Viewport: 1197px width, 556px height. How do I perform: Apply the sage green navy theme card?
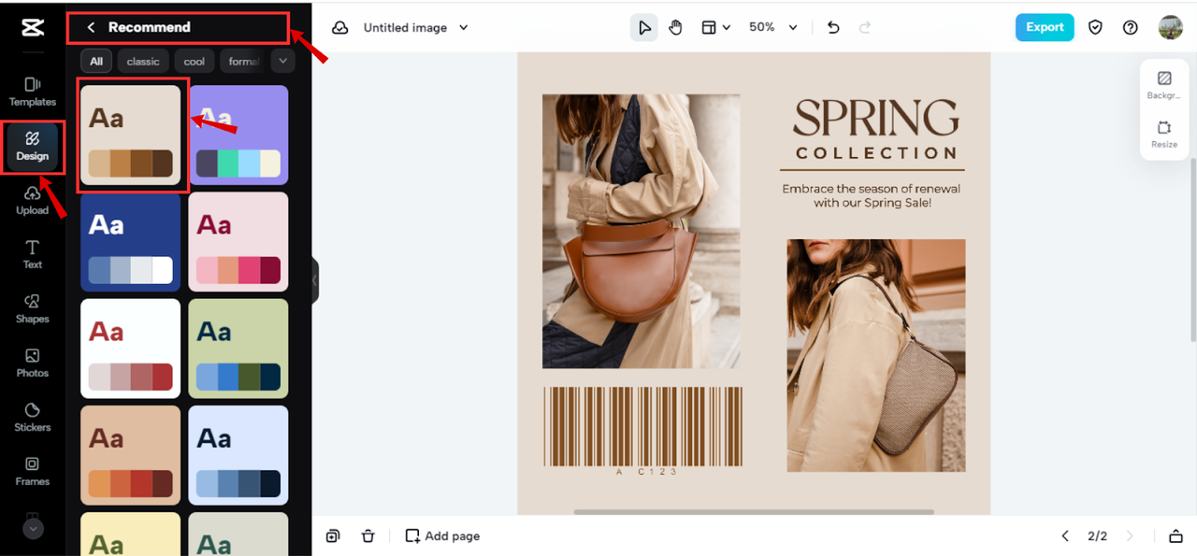click(238, 349)
